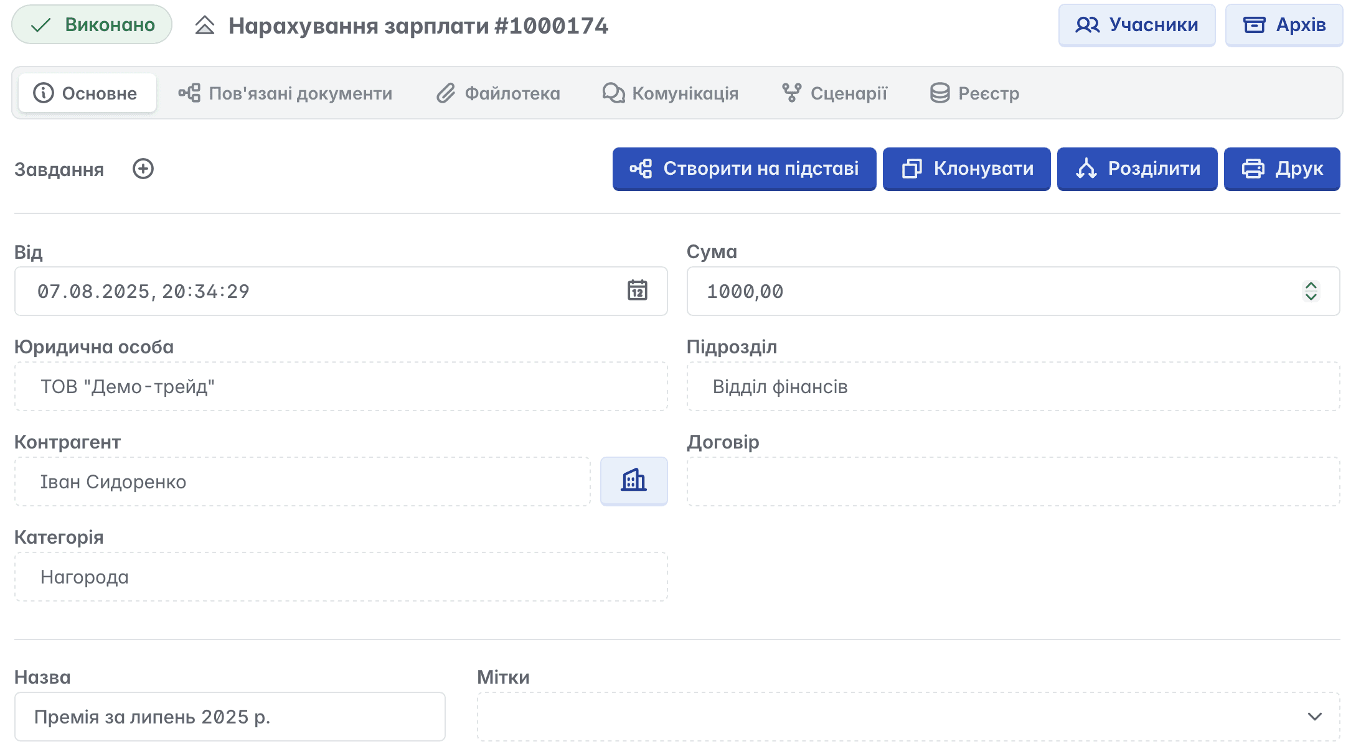
Task: Clone the document with Клонувати
Action: click(966, 169)
